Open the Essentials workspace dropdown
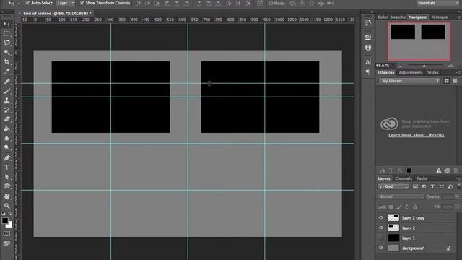This screenshot has height=260, width=462. click(437, 3)
